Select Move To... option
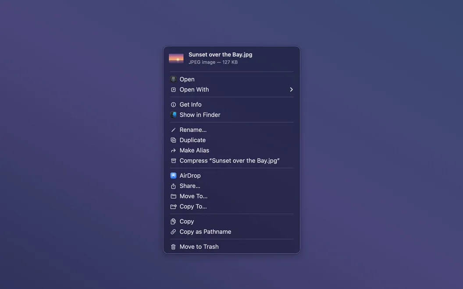 (231, 196)
